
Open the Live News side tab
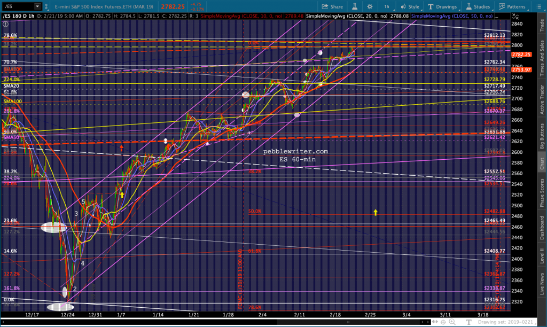542,283
